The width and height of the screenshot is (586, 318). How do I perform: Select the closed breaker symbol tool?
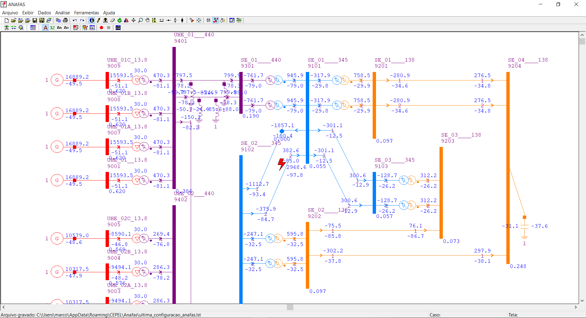(x=182, y=20)
